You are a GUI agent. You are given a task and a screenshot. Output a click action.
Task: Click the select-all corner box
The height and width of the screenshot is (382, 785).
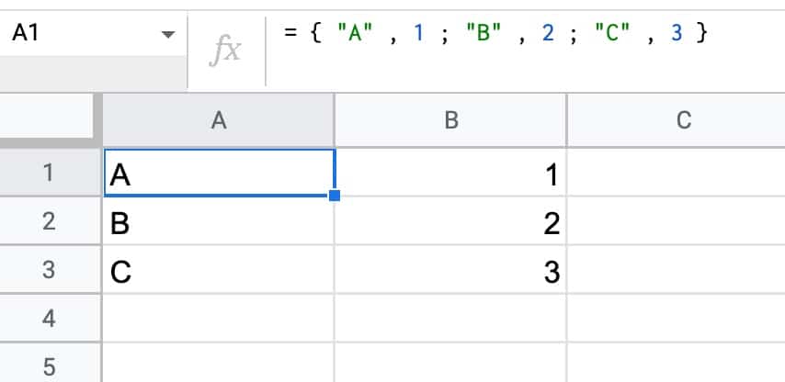pos(47,116)
